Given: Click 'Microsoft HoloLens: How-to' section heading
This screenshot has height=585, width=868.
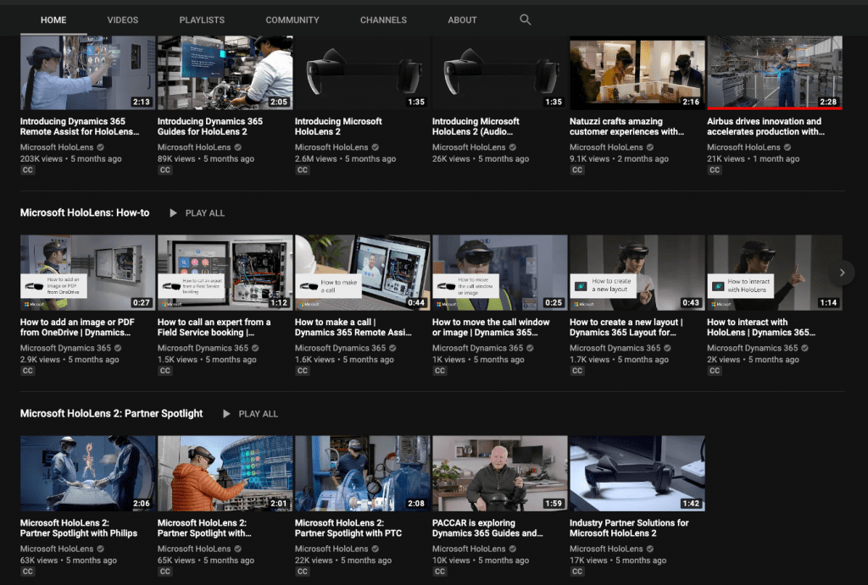Looking at the screenshot, I should click(85, 213).
